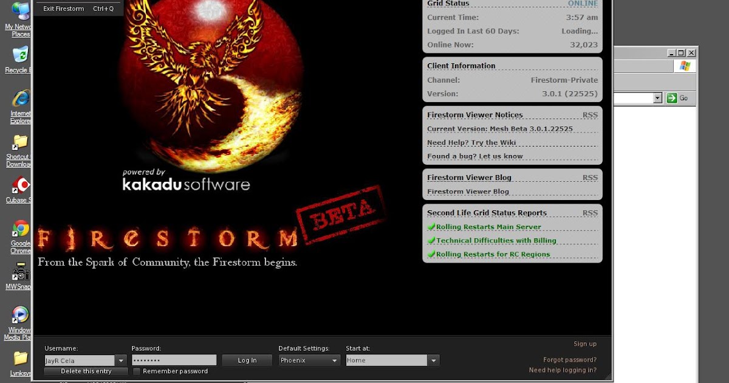Launch the Cubase desktop icon
The height and width of the screenshot is (383, 729).
click(21, 185)
